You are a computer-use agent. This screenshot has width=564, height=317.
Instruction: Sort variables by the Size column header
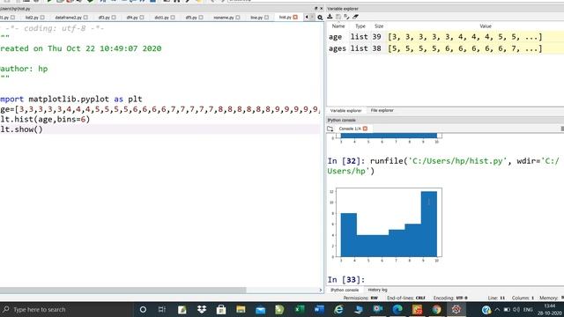pos(379,26)
